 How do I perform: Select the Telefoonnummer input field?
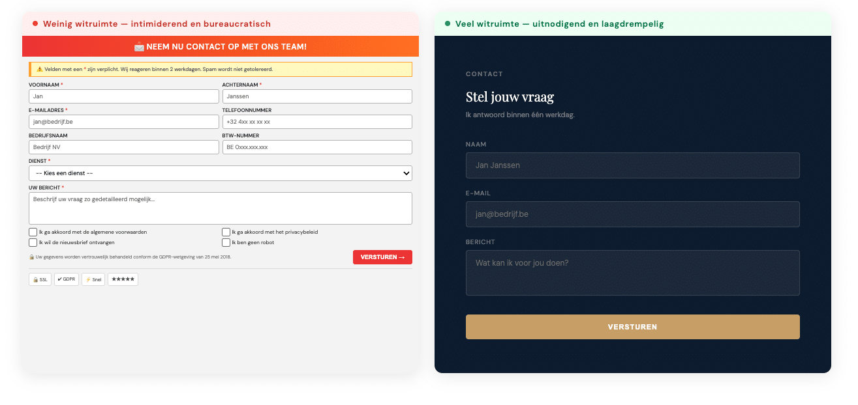click(x=317, y=122)
